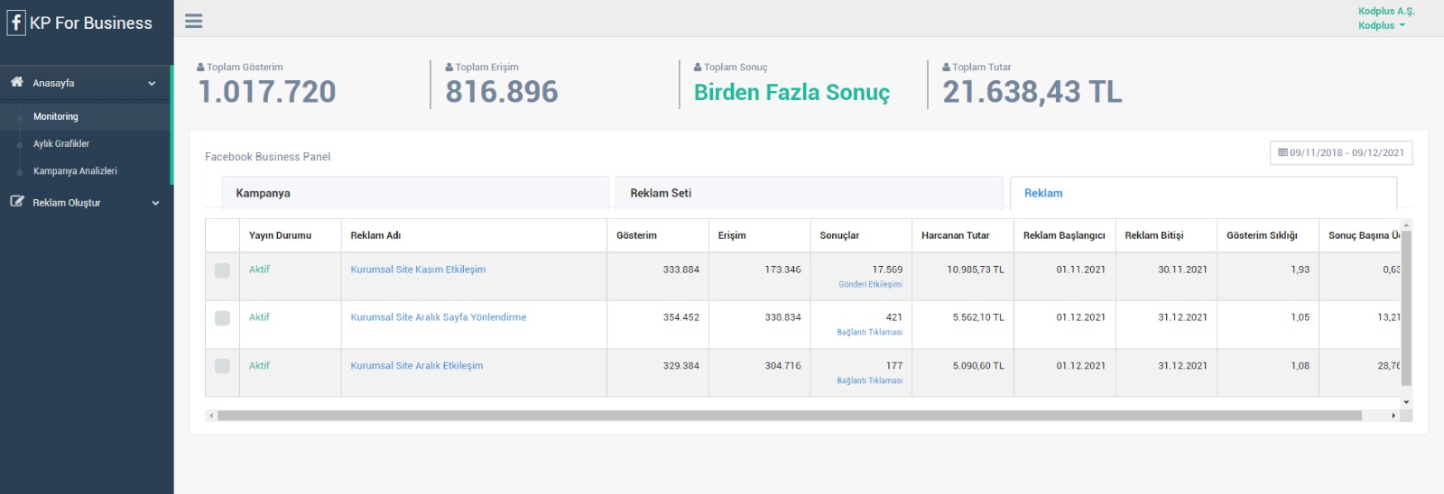Screen dimensions: 1444x494
Task: Check the Kurumsal Site Kasım Etkileşim row checkbox
Action: click(x=222, y=270)
